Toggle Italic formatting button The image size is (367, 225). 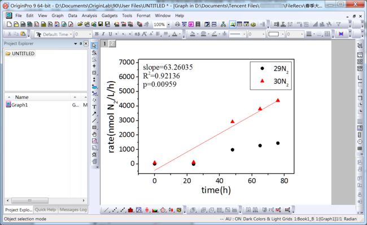103,34
